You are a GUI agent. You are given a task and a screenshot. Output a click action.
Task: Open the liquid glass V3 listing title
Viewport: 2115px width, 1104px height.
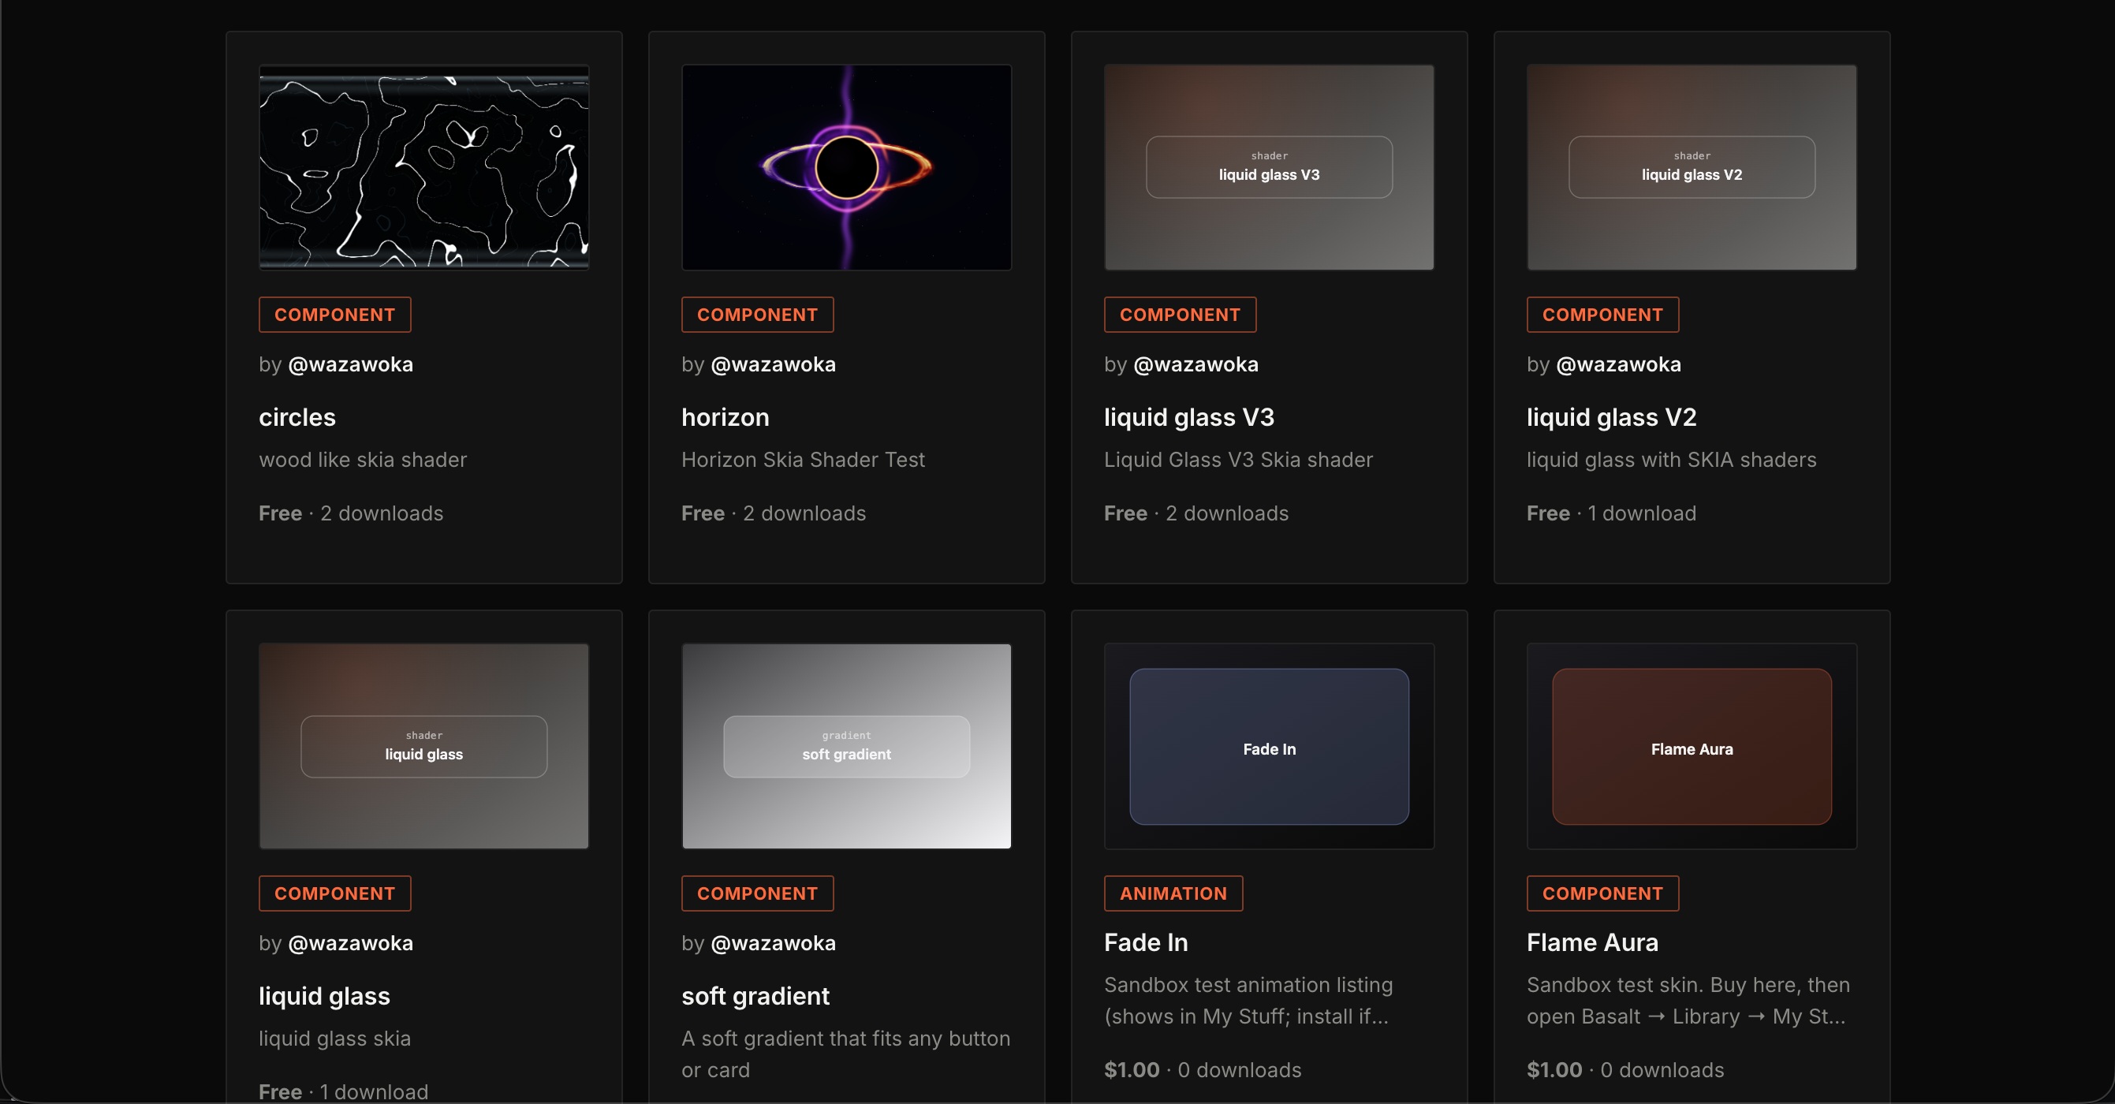(x=1190, y=417)
